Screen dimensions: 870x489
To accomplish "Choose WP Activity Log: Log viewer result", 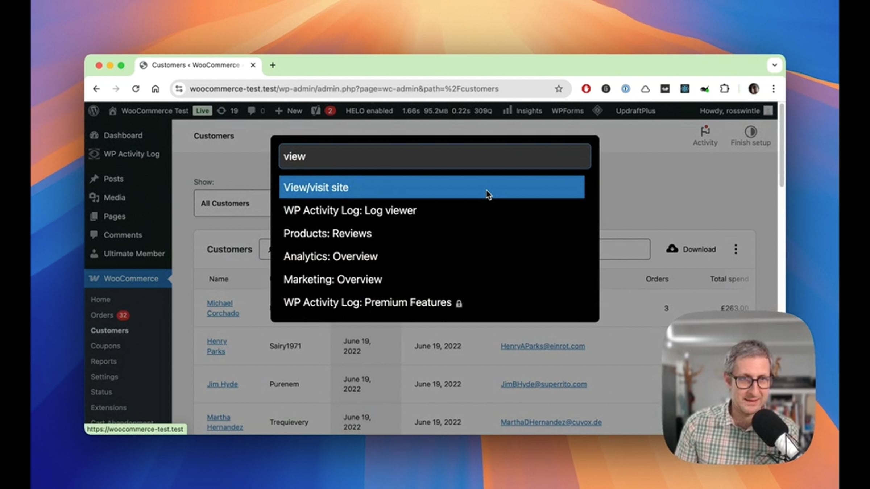I will pyautogui.click(x=432, y=210).
